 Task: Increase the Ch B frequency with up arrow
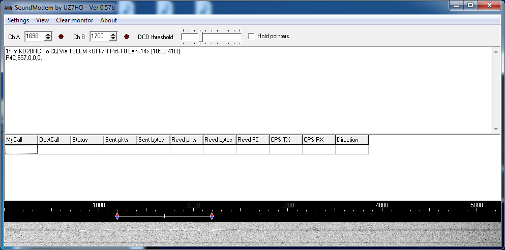pos(113,35)
